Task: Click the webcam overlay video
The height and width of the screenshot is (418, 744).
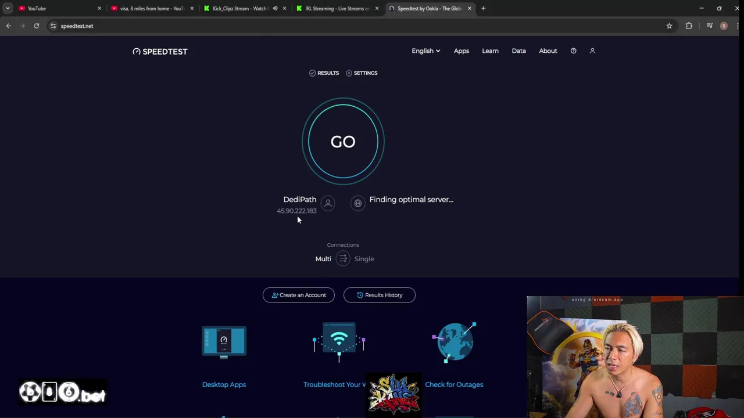Action: 635,357
